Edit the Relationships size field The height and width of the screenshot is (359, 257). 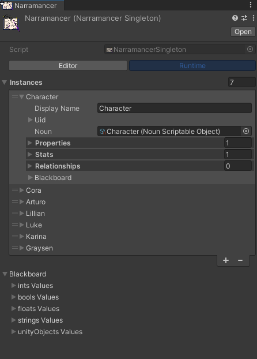point(238,166)
